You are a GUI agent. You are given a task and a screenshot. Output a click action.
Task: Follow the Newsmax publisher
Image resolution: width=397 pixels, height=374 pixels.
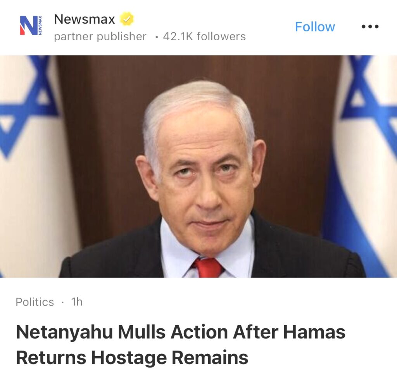coord(315,27)
